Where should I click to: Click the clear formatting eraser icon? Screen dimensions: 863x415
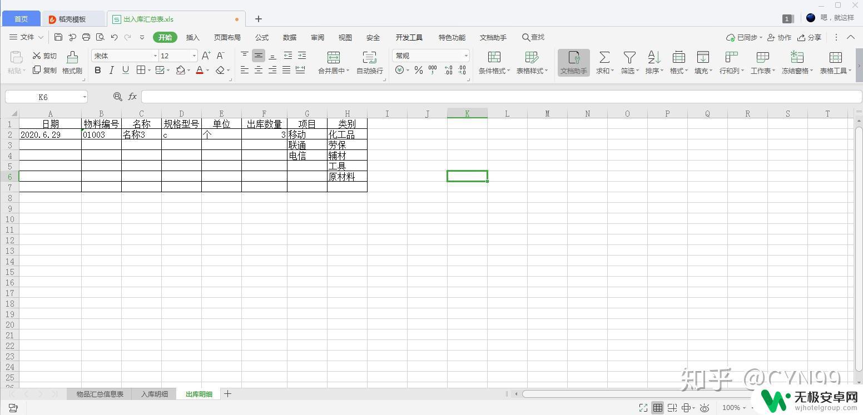(x=220, y=70)
